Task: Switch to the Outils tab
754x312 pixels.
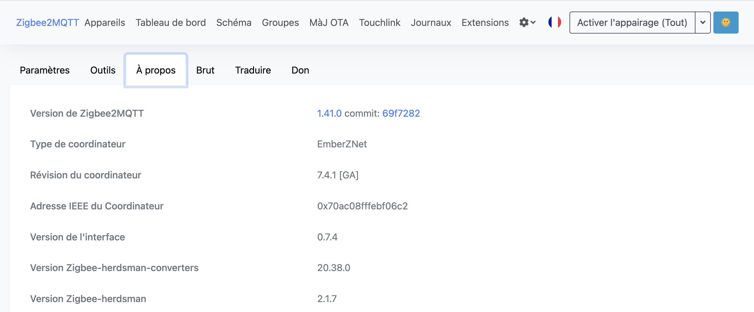Action: click(x=103, y=70)
